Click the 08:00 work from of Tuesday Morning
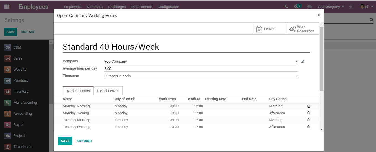376x152 pixels. click(x=174, y=120)
